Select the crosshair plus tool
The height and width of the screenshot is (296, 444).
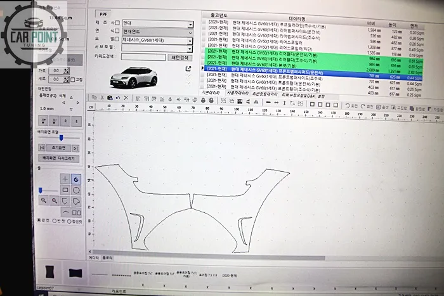click(65, 179)
